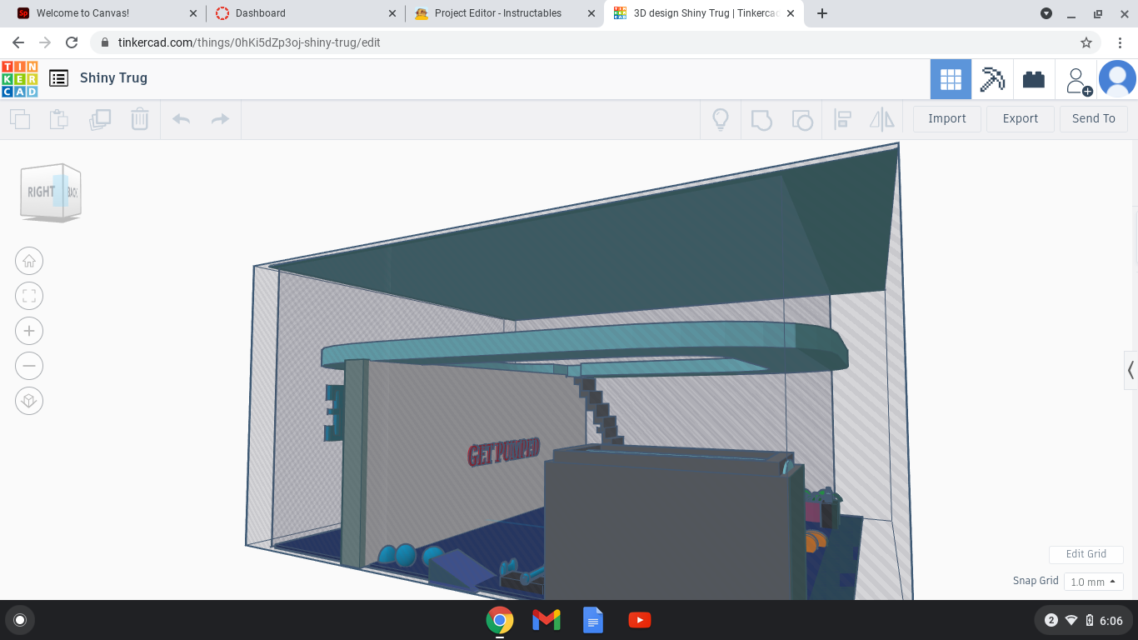The width and height of the screenshot is (1138, 640).
Task: Click the Ungroup icon
Action: point(802,119)
